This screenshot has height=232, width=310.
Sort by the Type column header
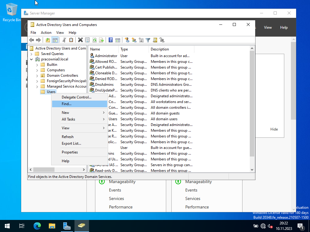134,49
